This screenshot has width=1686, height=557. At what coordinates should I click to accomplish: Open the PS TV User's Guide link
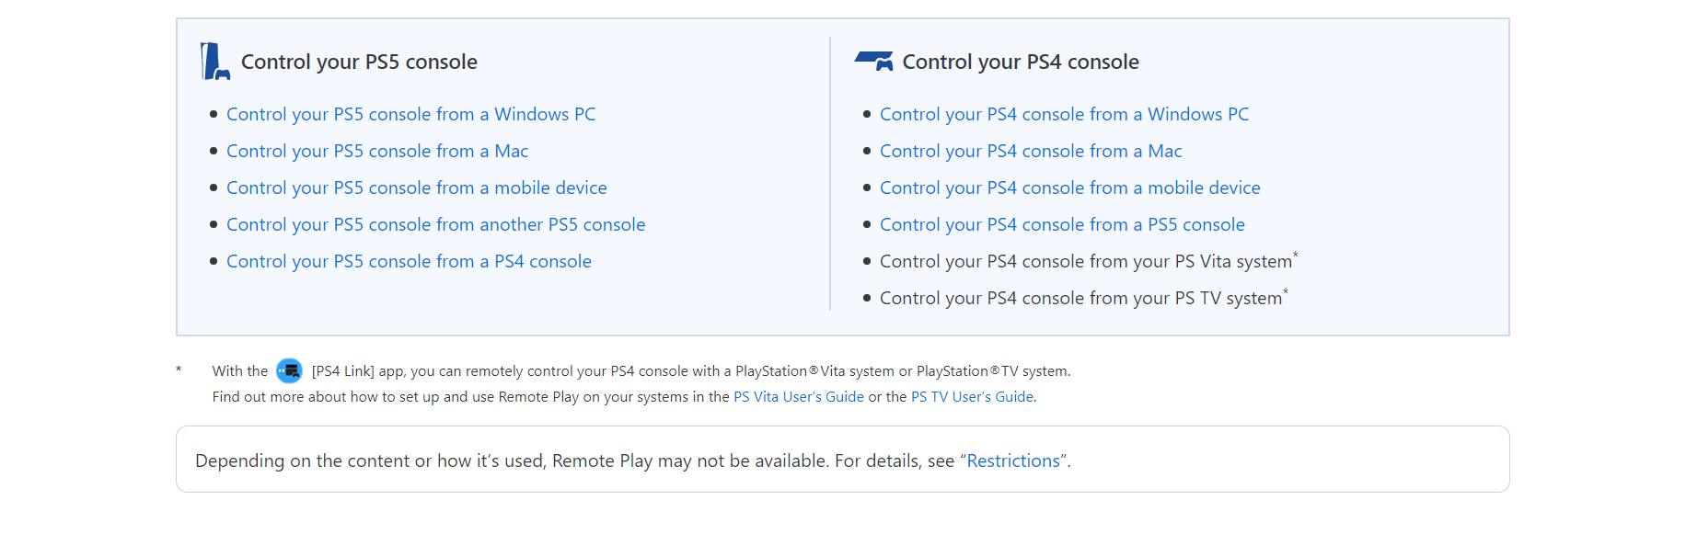pos(972,397)
